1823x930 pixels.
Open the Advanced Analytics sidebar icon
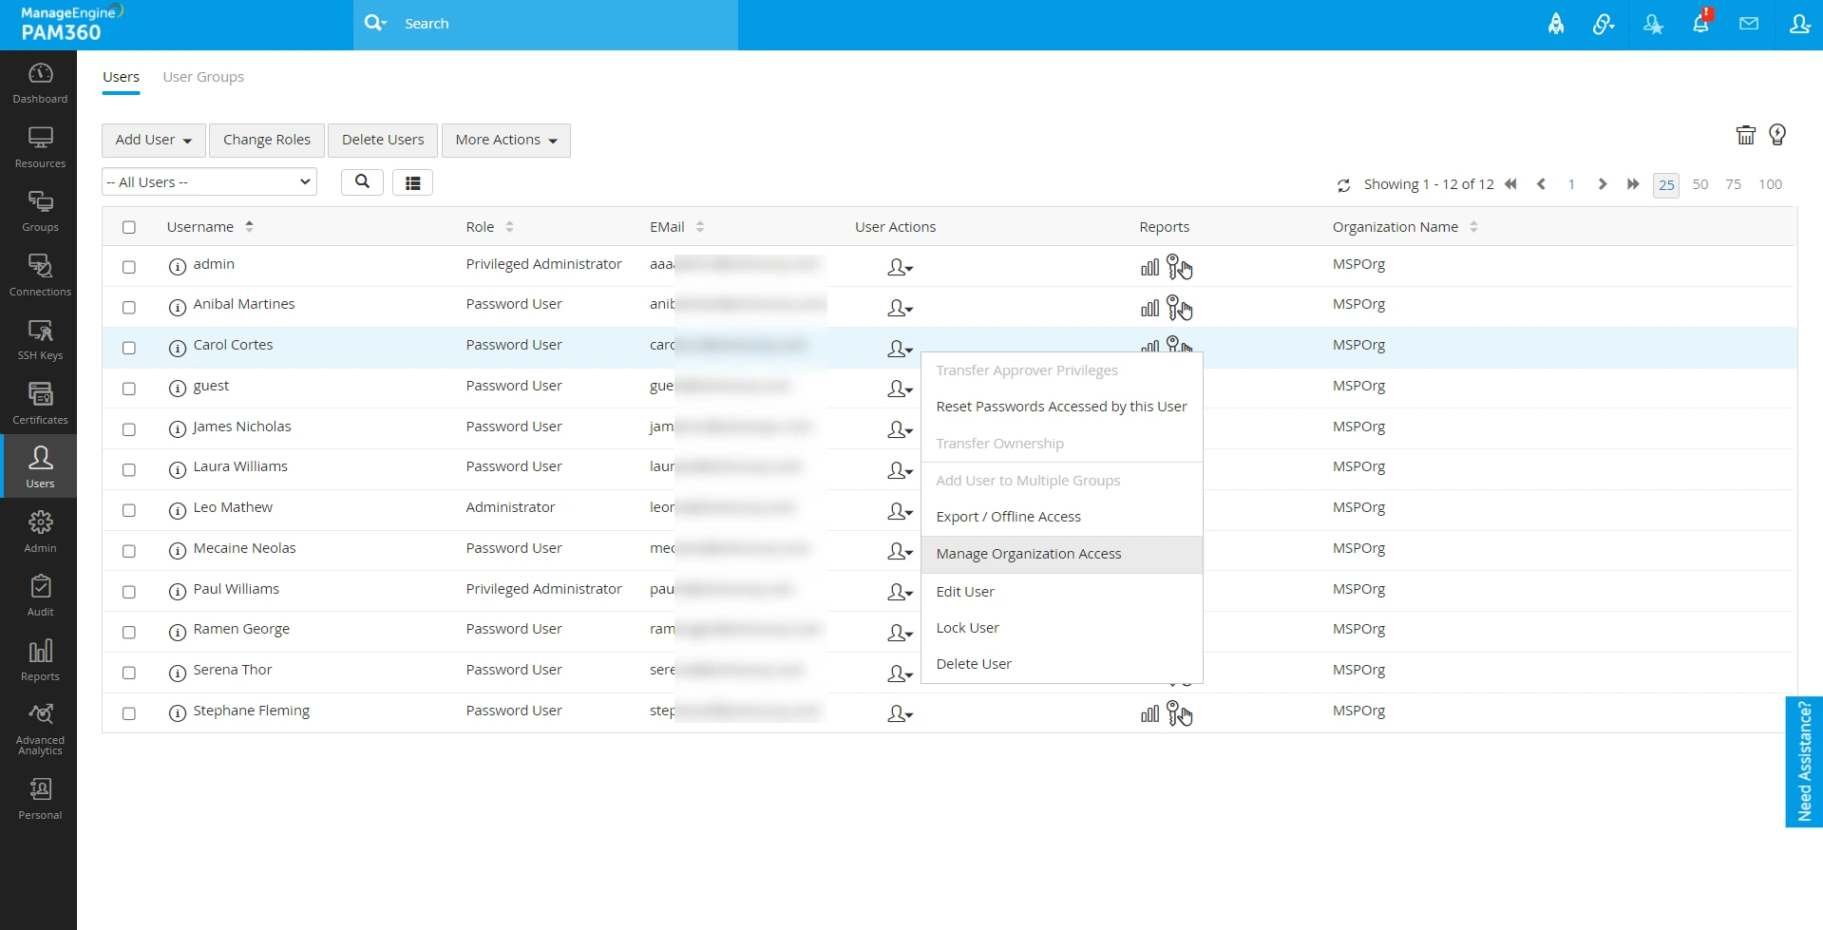coord(40,728)
